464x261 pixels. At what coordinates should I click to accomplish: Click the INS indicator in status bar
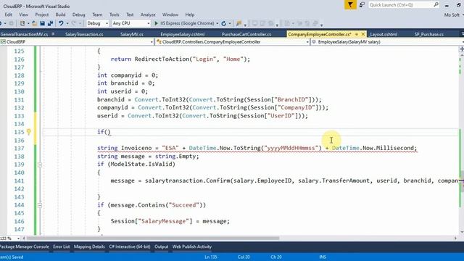tap(323, 257)
